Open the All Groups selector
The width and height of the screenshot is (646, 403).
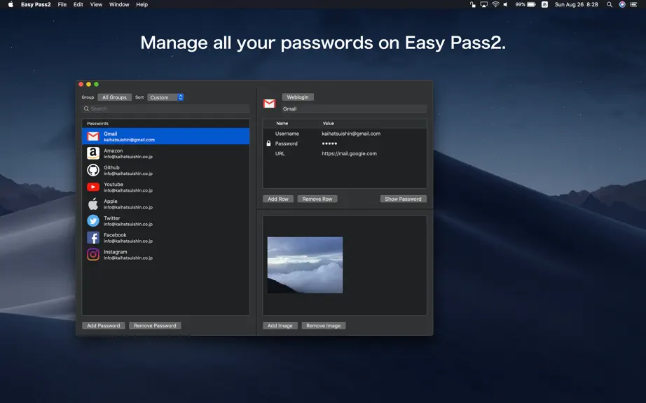click(x=114, y=97)
